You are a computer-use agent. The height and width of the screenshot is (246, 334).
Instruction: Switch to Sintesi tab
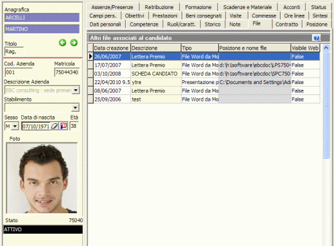click(x=320, y=16)
